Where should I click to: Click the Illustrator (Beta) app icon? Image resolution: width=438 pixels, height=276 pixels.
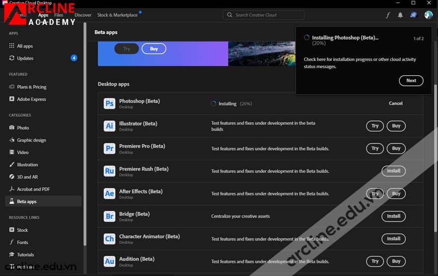pyautogui.click(x=109, y=126)
